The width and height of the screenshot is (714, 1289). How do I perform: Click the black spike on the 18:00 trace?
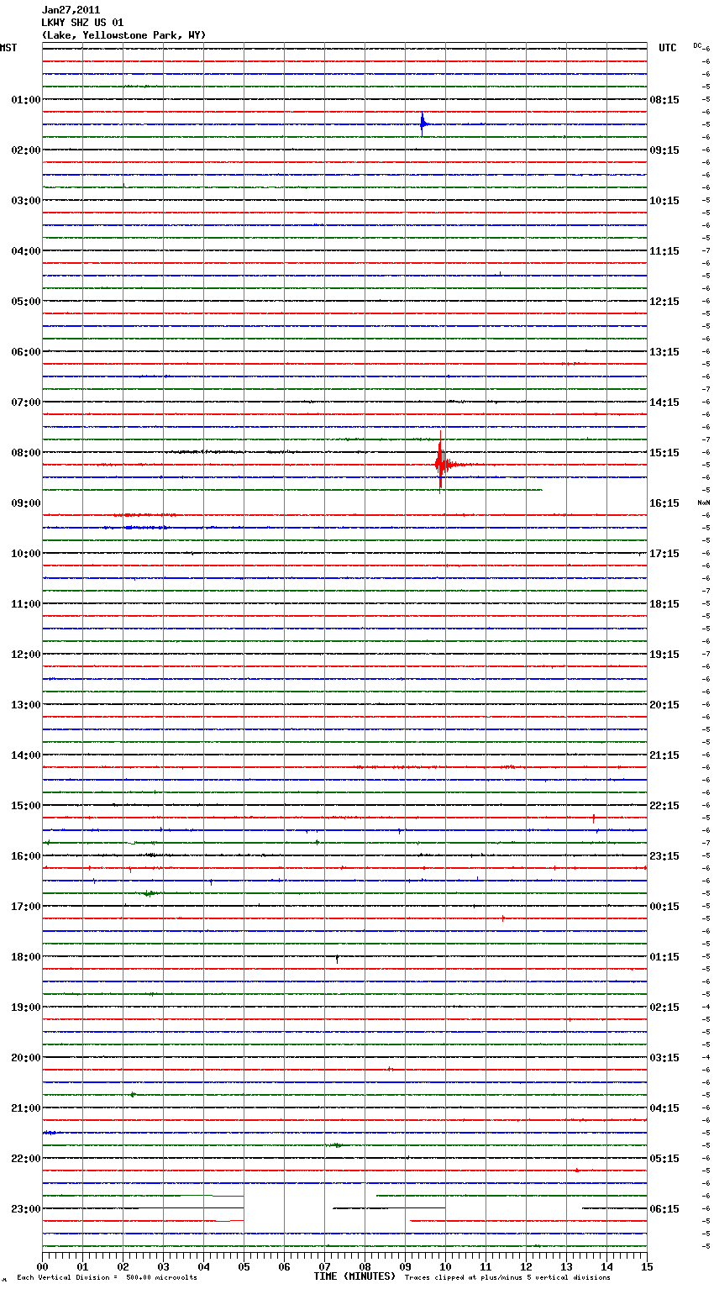pyautogui.click(x=337, y=958)
